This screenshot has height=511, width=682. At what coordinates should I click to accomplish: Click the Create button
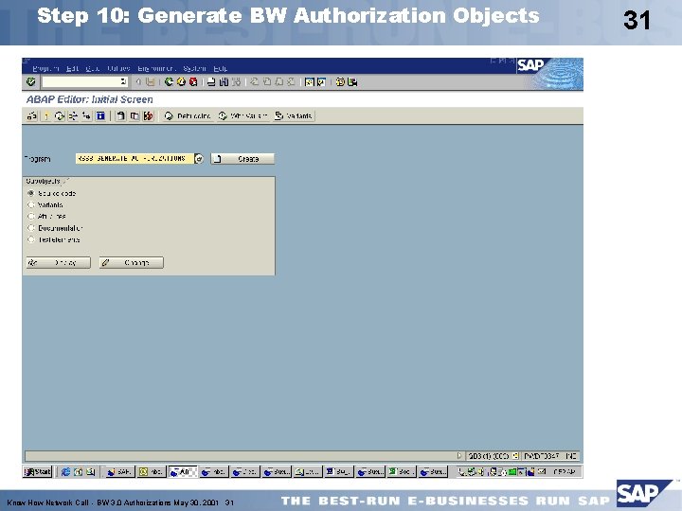point(242,159)
